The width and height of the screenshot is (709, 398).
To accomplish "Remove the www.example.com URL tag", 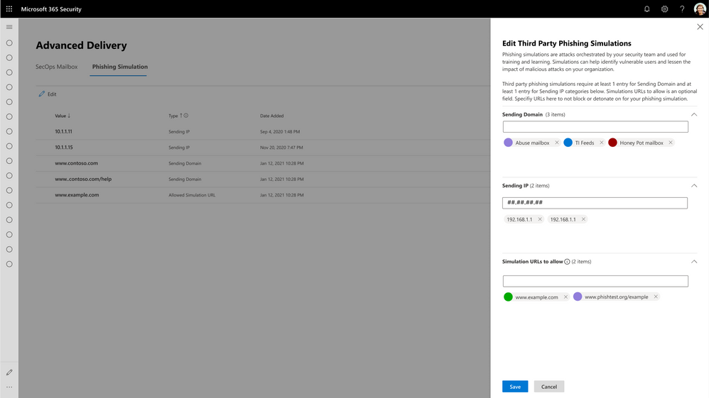I will pyautogui.click(x=565, y=297).
